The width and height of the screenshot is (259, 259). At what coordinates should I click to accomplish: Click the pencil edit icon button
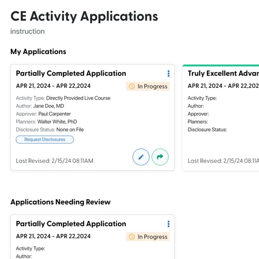141,157
